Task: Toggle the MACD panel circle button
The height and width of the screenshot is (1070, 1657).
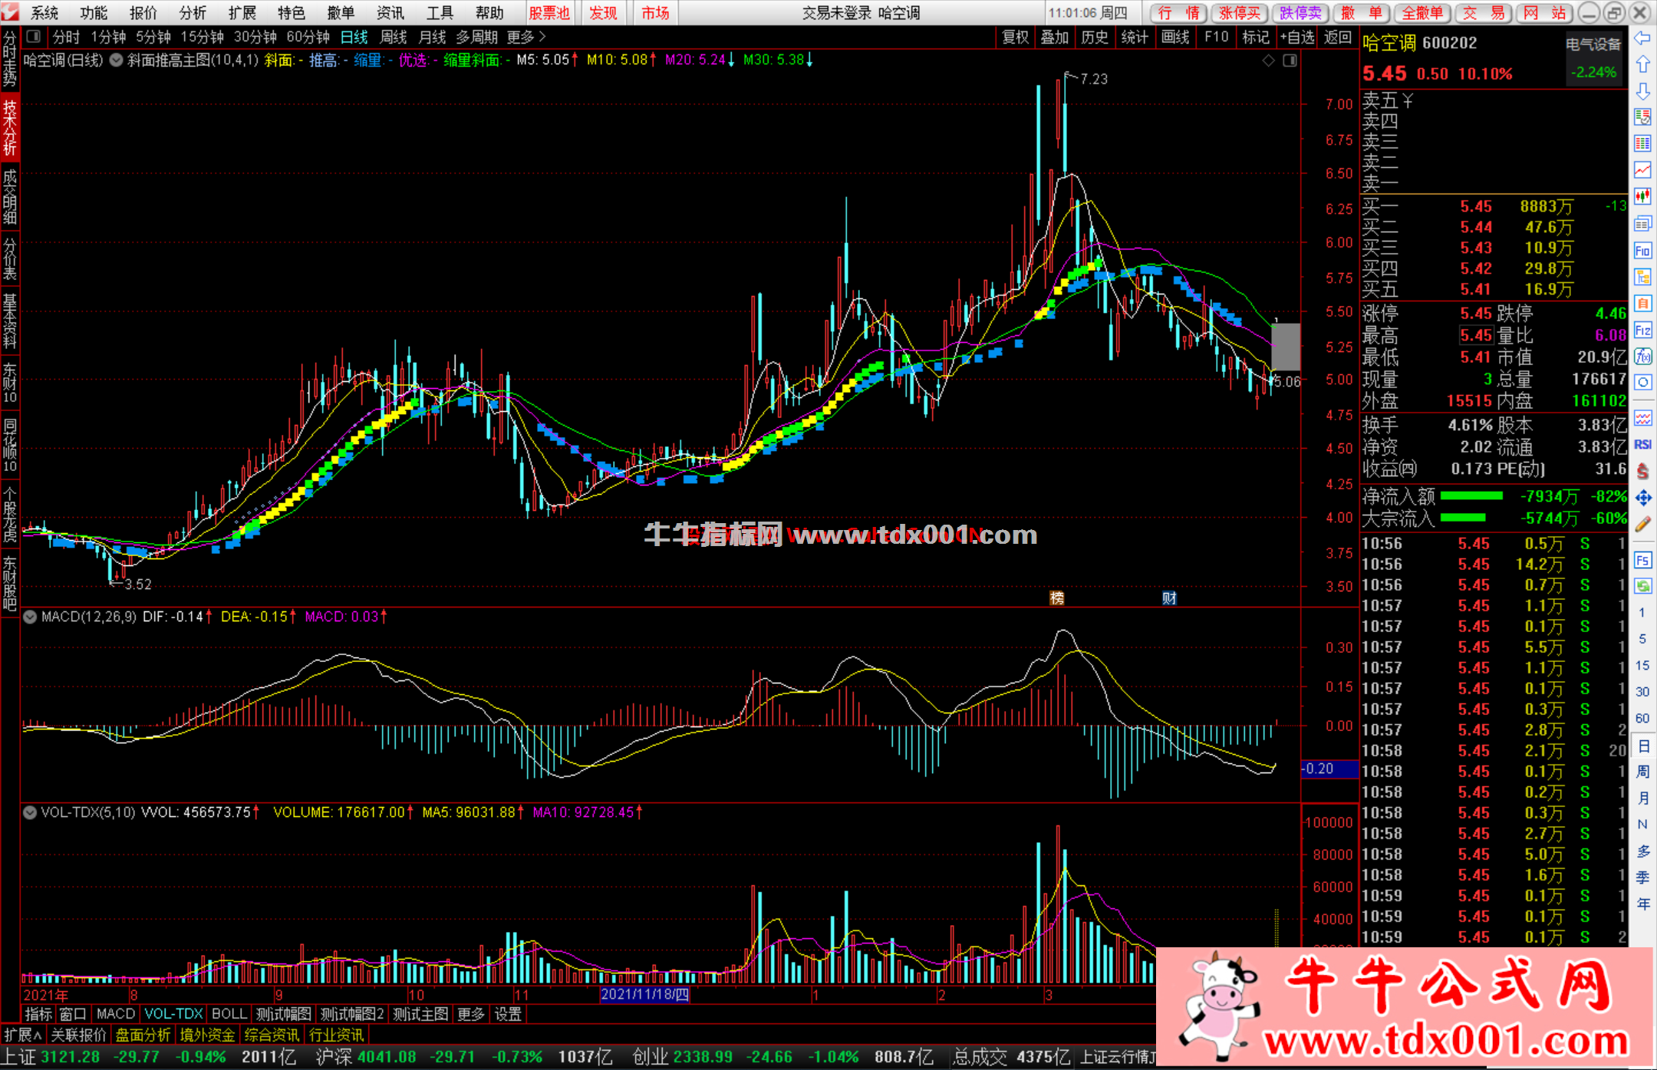Action: (30, 617)
